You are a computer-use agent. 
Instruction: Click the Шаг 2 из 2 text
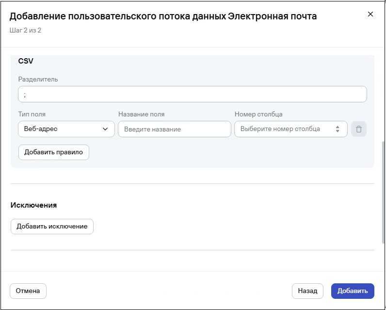tap(25, 30)
